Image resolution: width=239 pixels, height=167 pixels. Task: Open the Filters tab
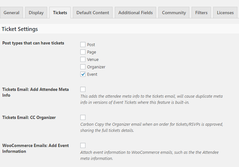201,13
